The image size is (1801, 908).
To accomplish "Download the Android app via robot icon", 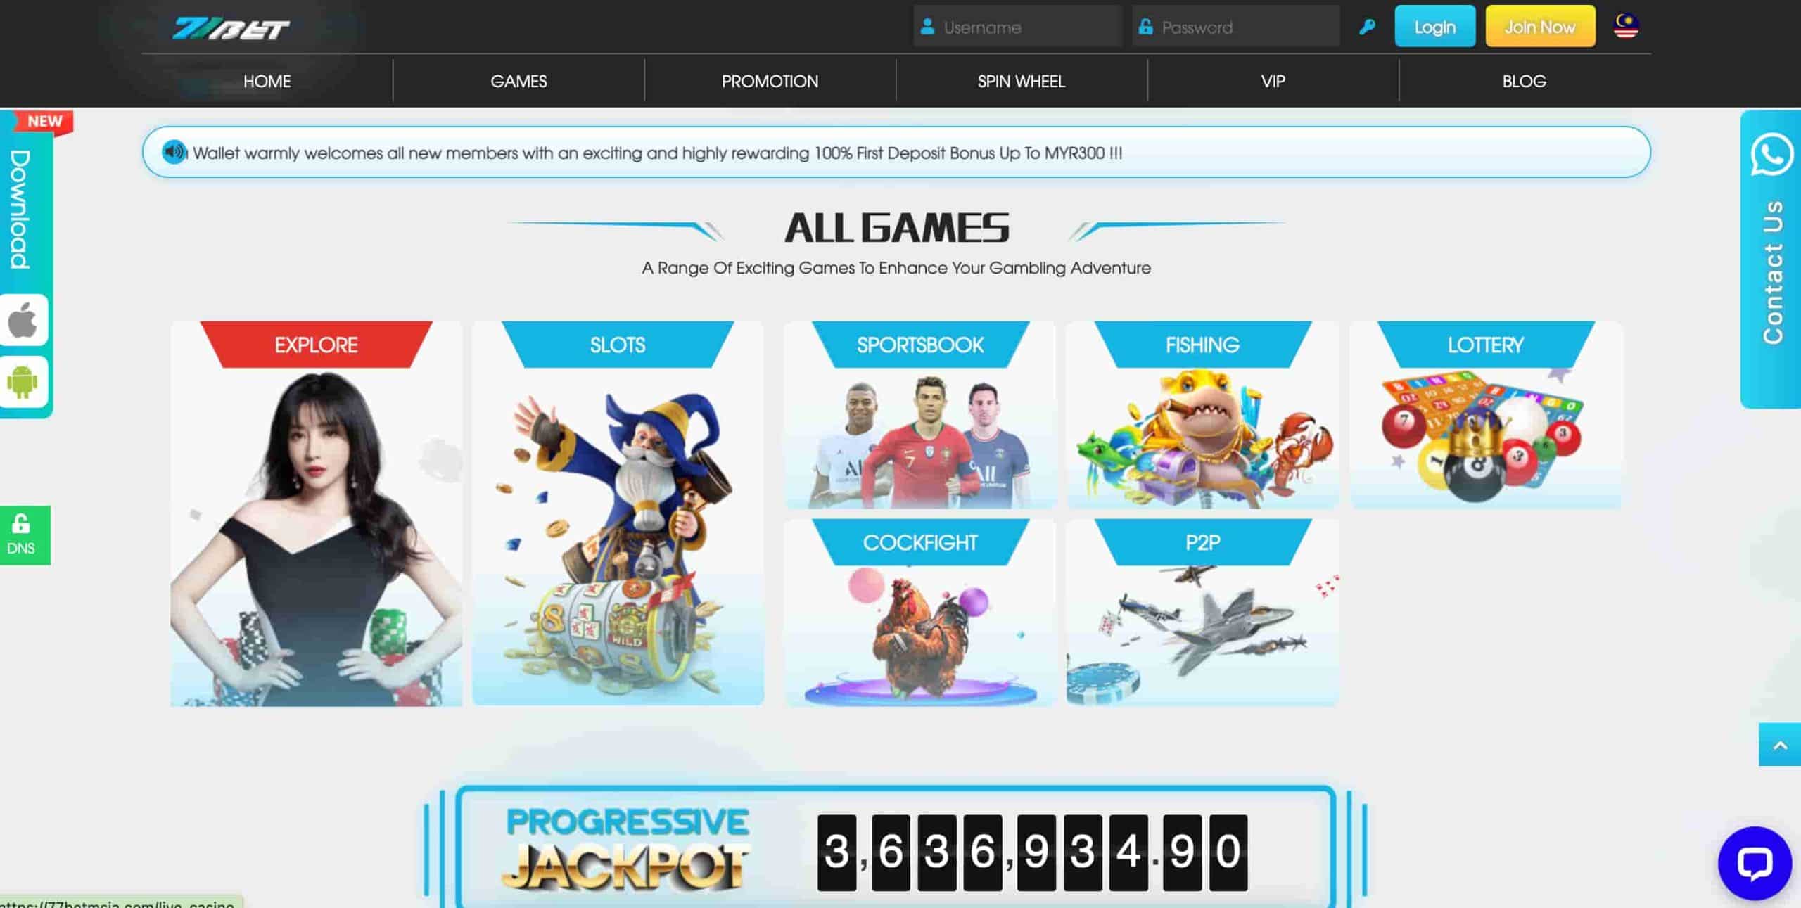I will tap(23, 382).
